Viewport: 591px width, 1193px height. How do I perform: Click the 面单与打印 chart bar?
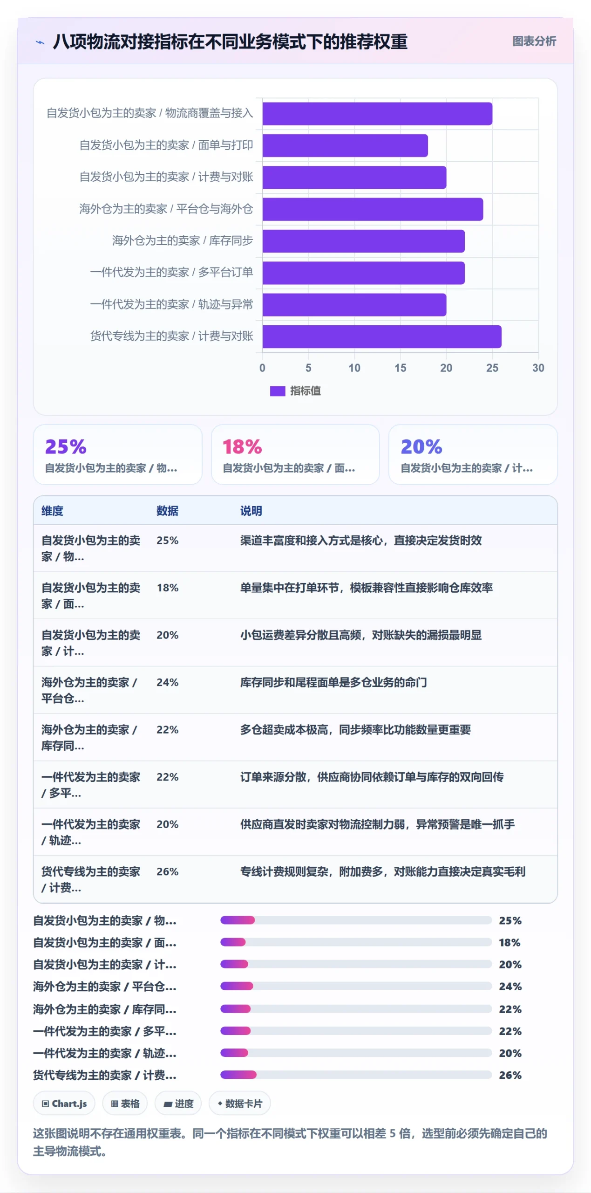tap(345, 145)
